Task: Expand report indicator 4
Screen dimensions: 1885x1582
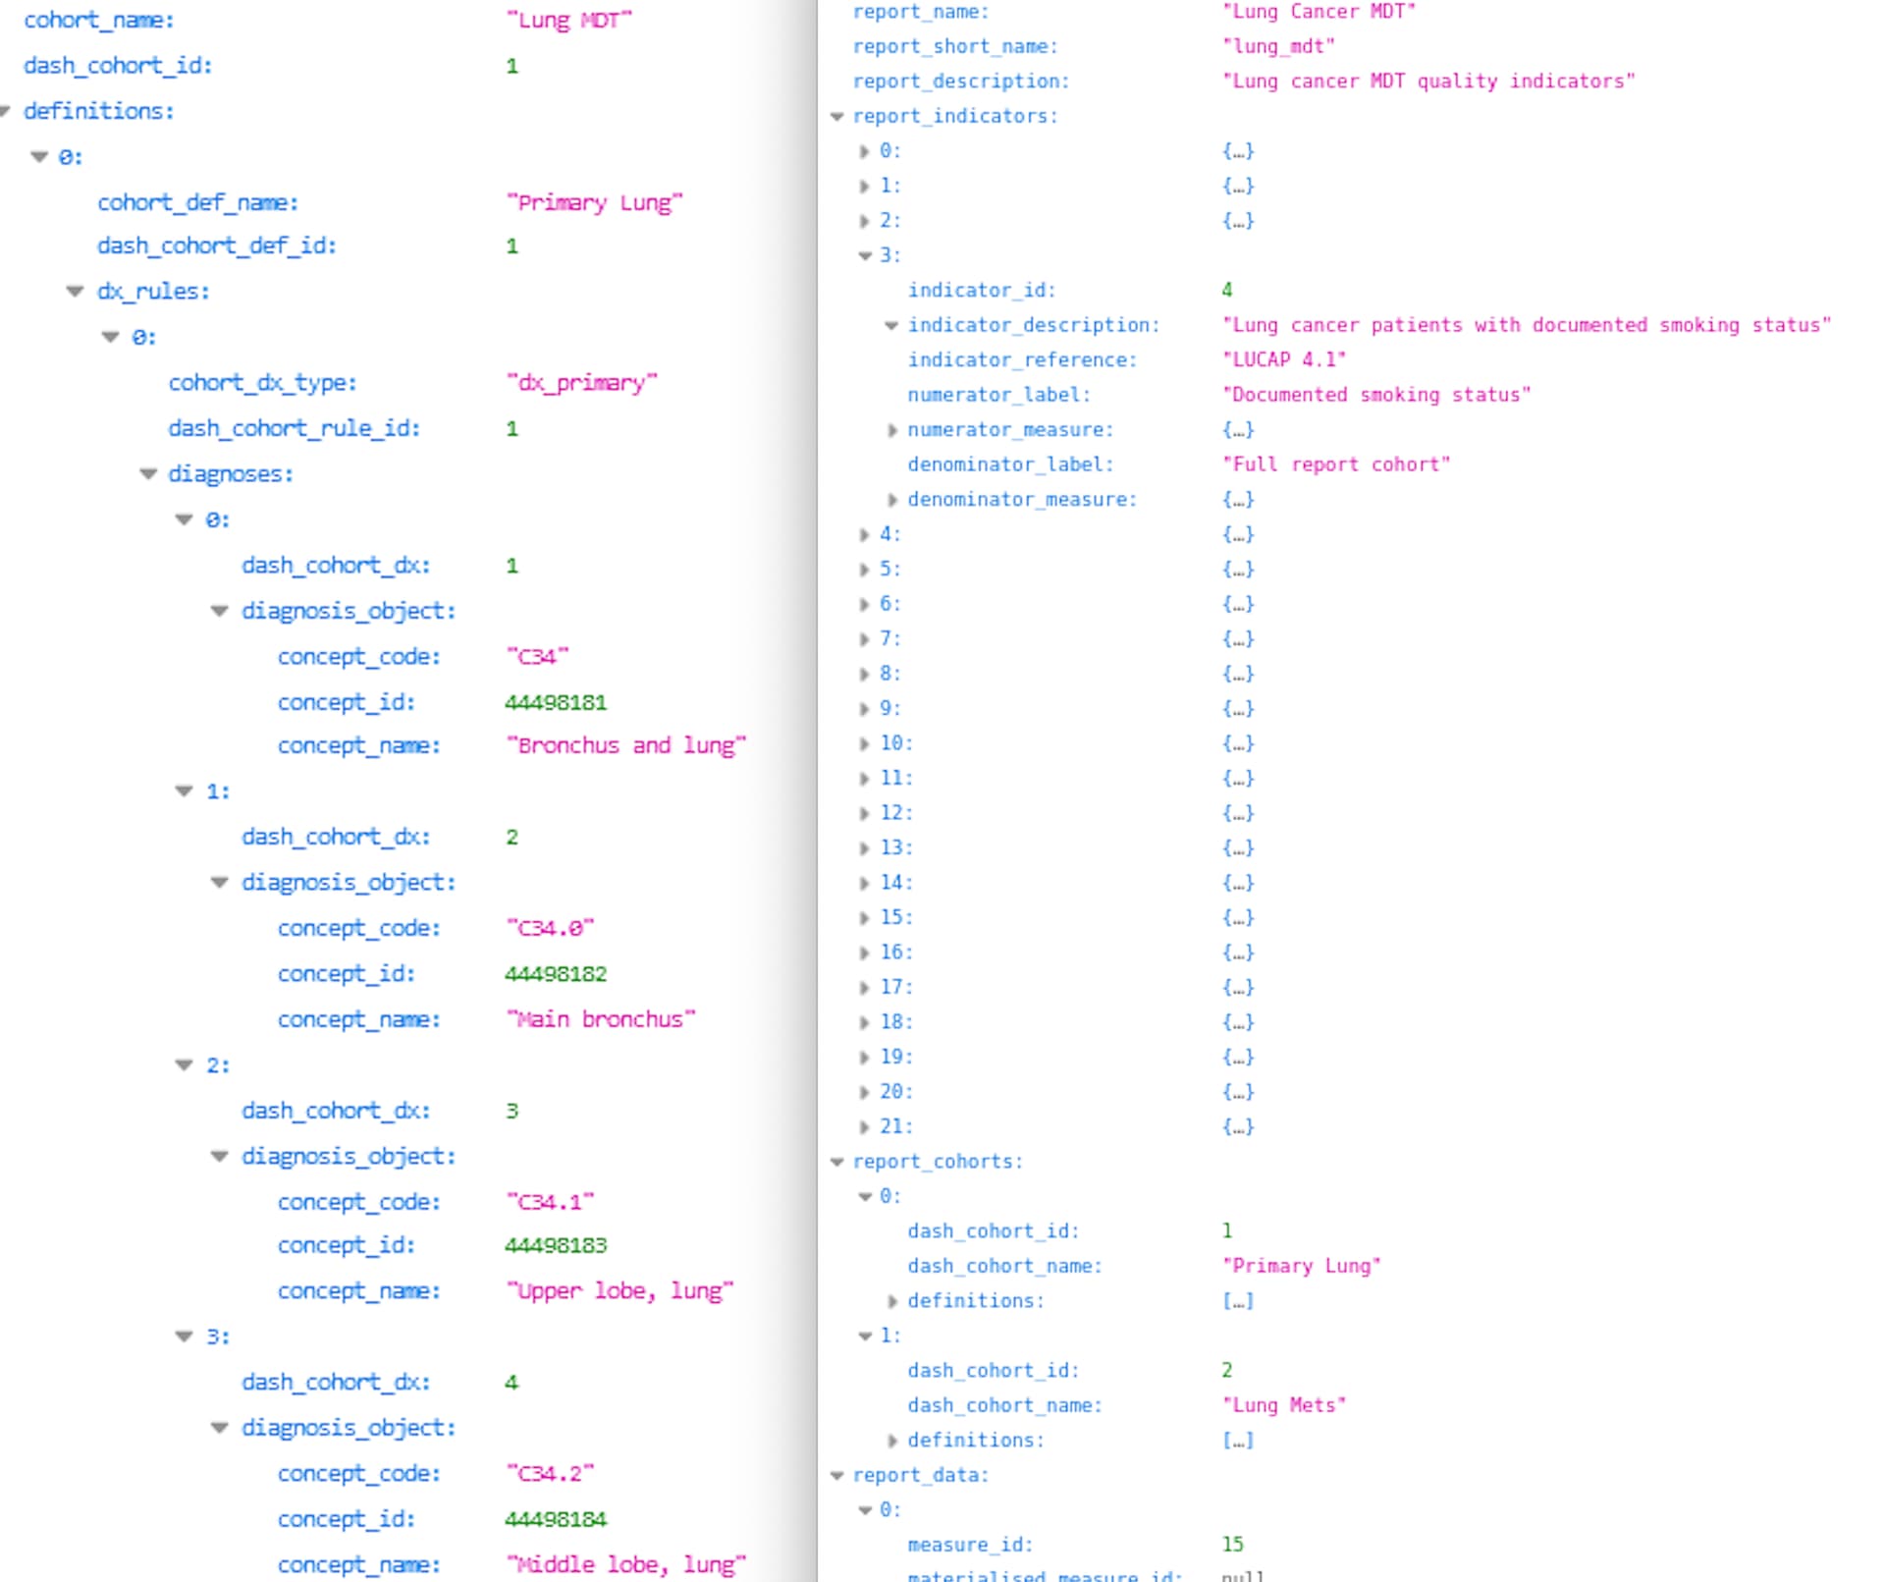Action: click(x=864, y=534)
